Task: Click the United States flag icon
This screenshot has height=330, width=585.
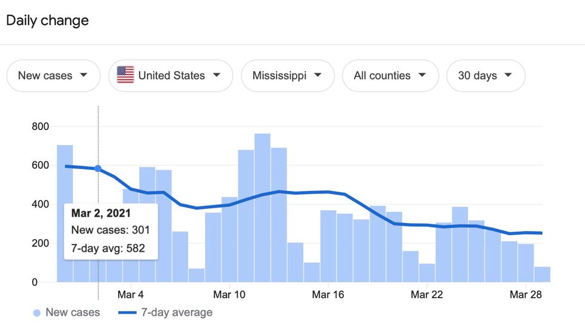Action: [125, 76]
